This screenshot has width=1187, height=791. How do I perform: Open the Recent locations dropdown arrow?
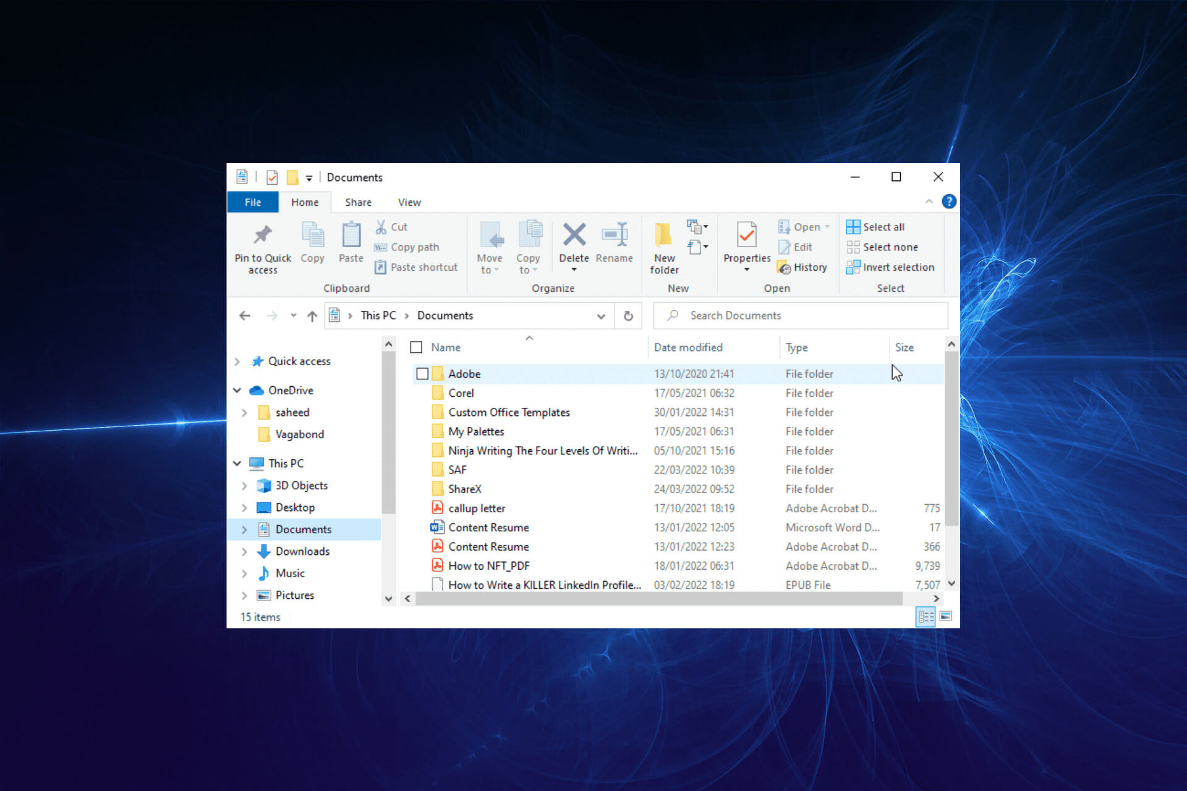click(x=293, y=316)
